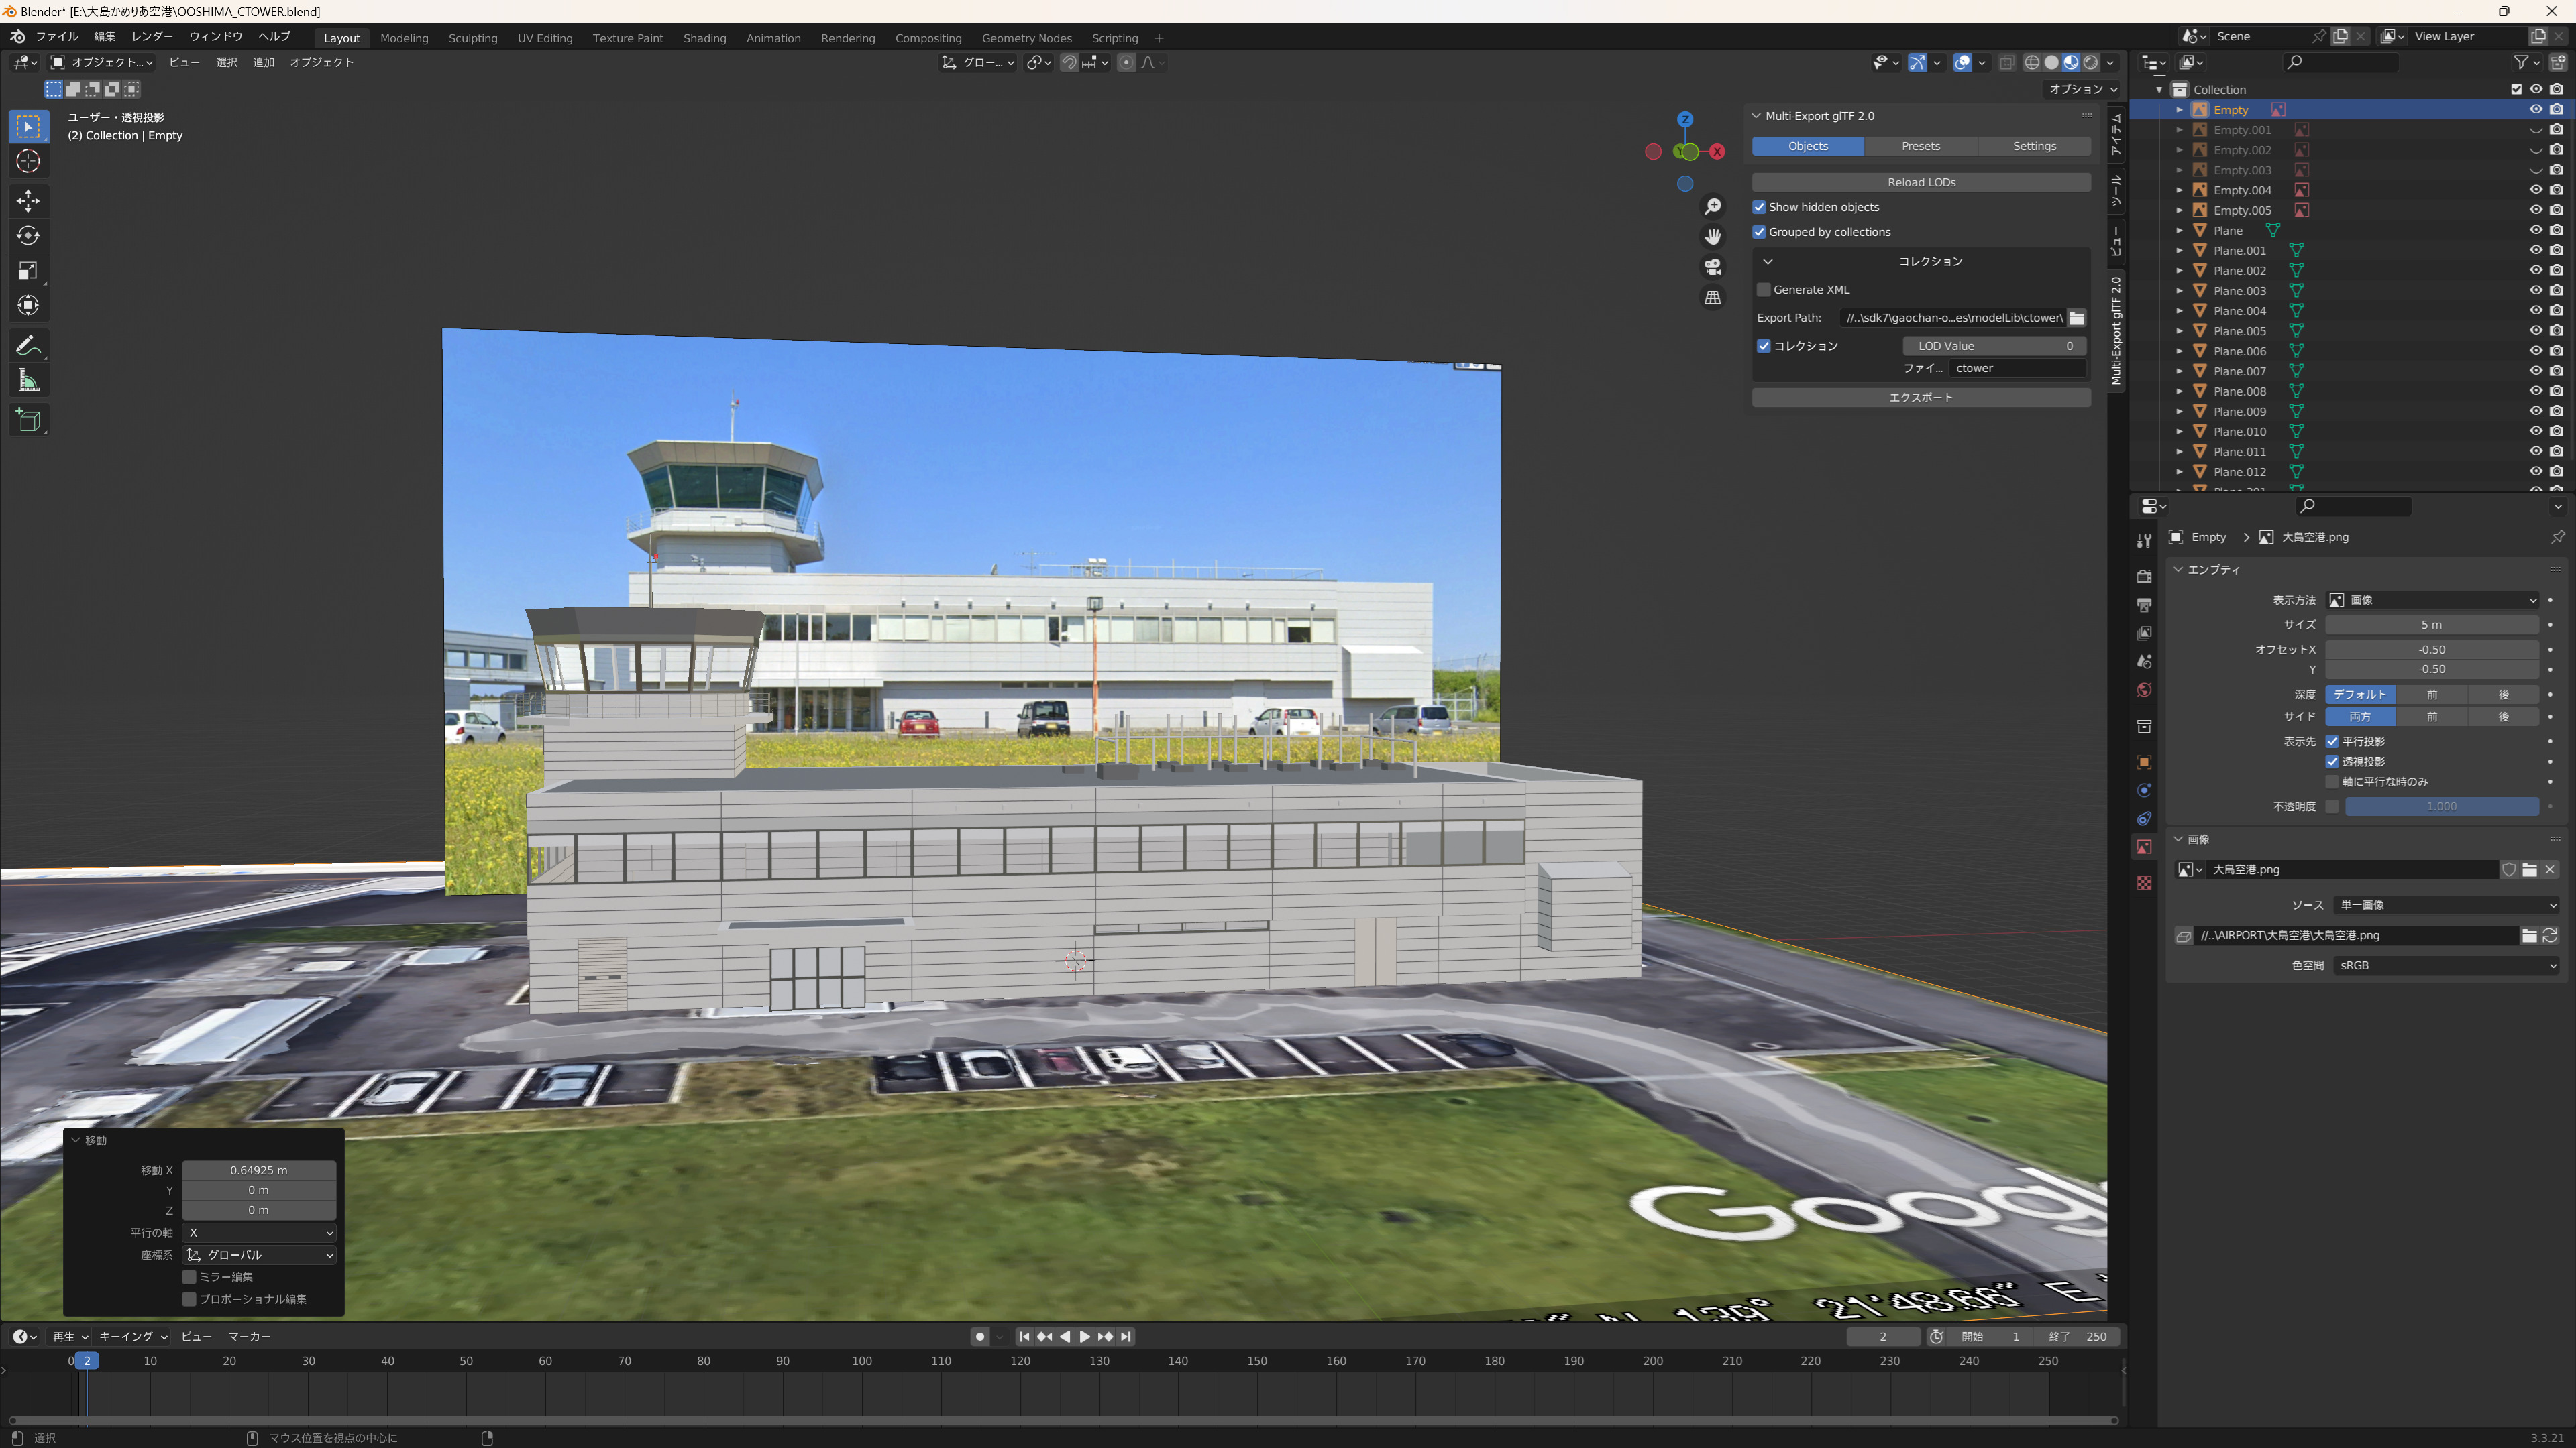Viewport: 2576px width, 1448px height.
Task: Enable Generate XML checkbox
Action: (1764, 290)
